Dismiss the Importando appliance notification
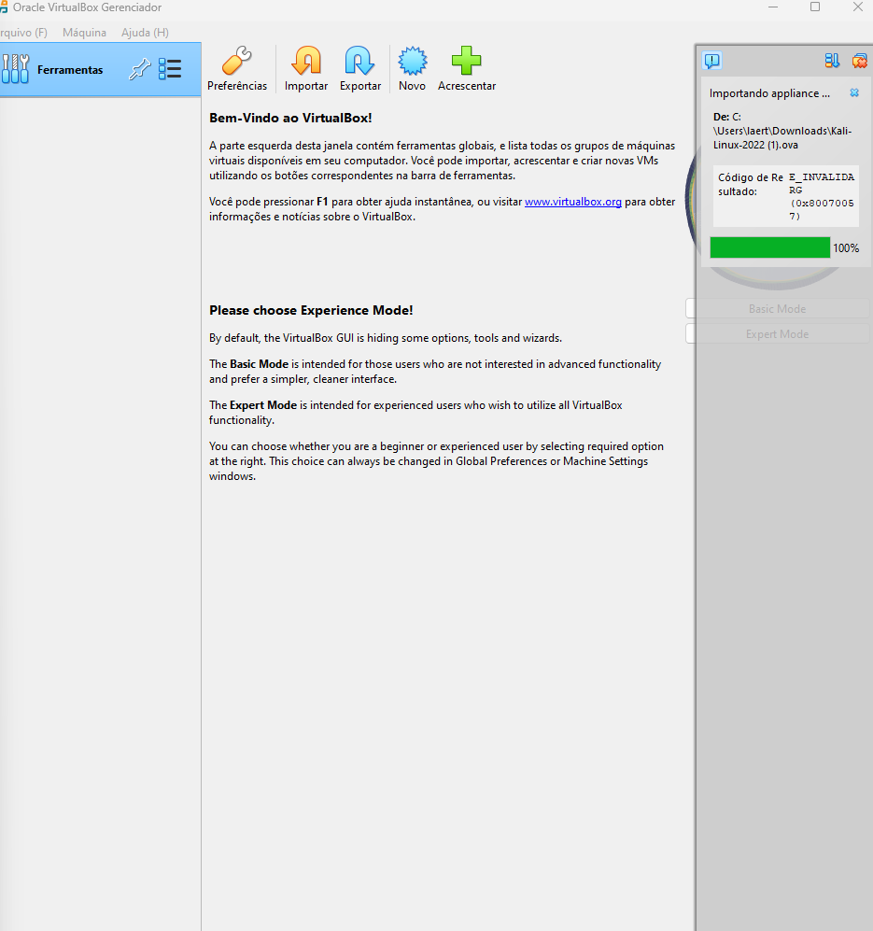This screenshot has height=931, width=873. (854, 92)
